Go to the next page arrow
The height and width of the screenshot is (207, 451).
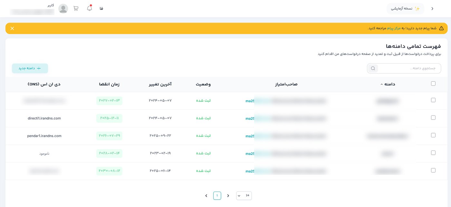pyautogui.click(x=206, y=196)
